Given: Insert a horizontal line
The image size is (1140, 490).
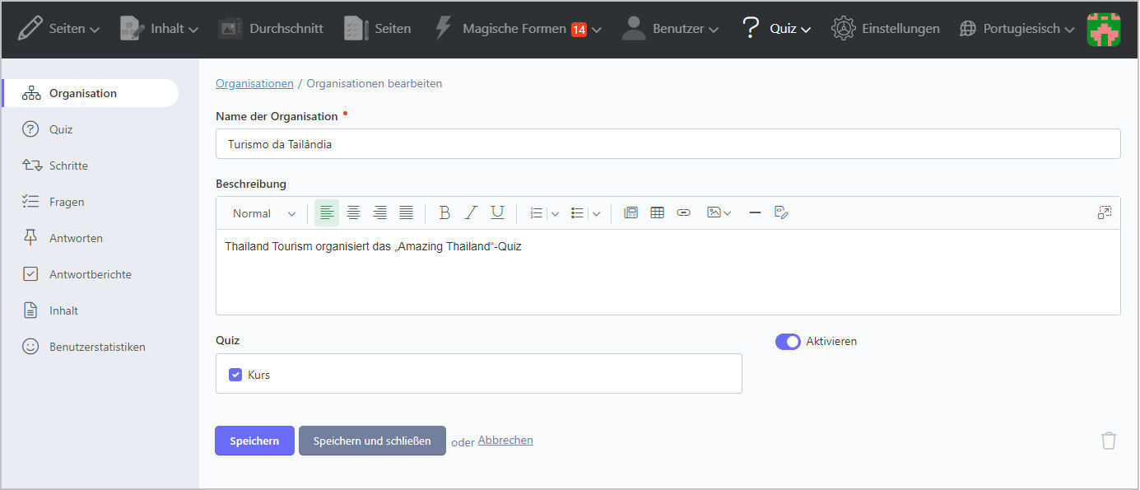Looking at the screenshot, I should [x=755, y=212].
